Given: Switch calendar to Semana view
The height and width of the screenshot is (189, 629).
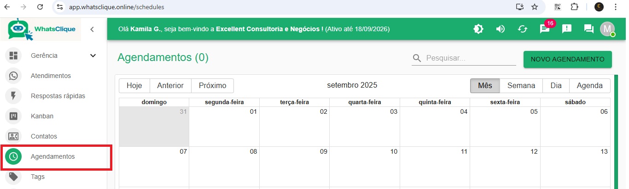Looking at the screenshot, I should (x=521, y=86).
